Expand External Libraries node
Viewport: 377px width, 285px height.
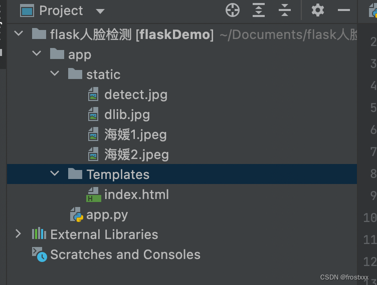(x=19, y=234)
